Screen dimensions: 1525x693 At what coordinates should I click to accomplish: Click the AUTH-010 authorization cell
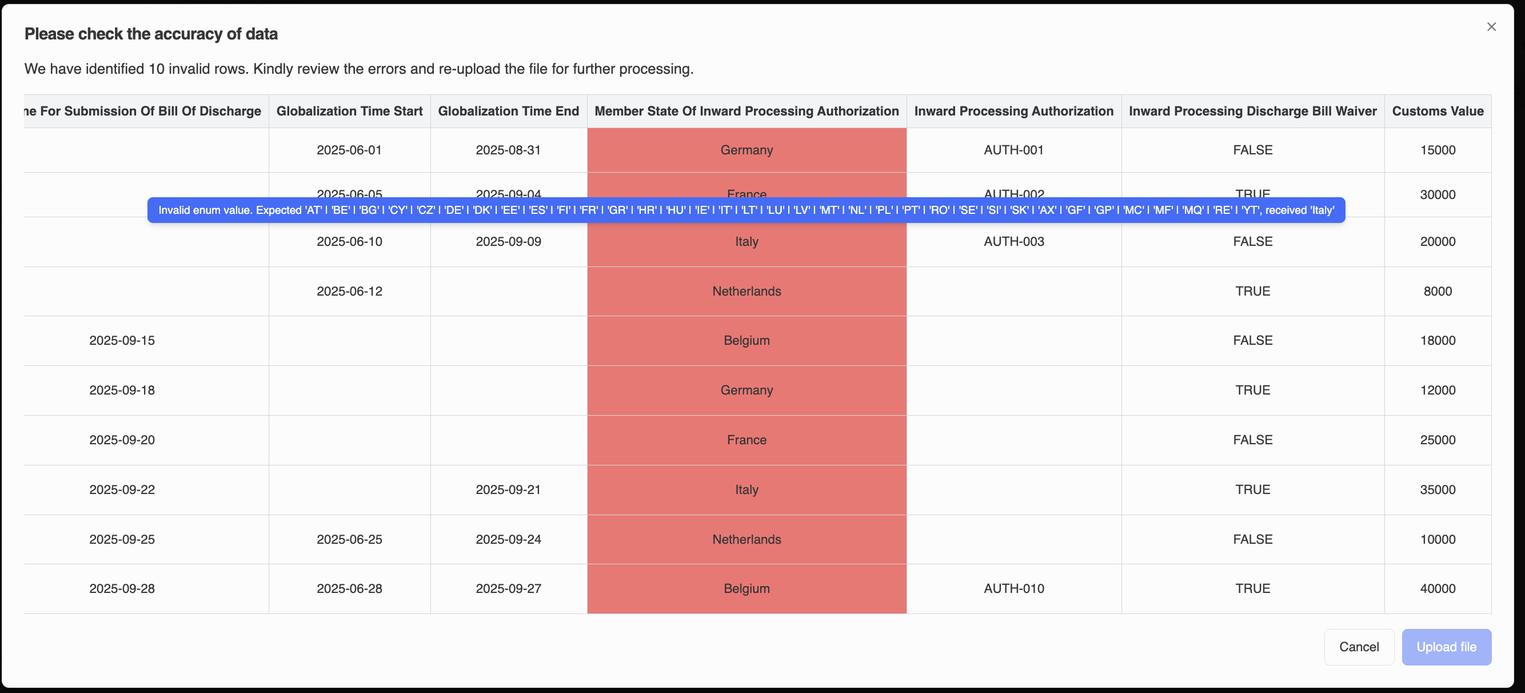pyautogui.click(x=1013, y=589)
